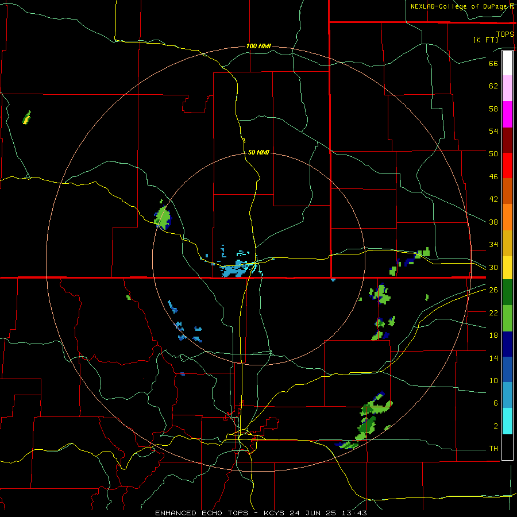Click the legend value 62
Image resolution: width=517 pixels, height=517 pixels.
pyautogui.click(x=493, y=86)
